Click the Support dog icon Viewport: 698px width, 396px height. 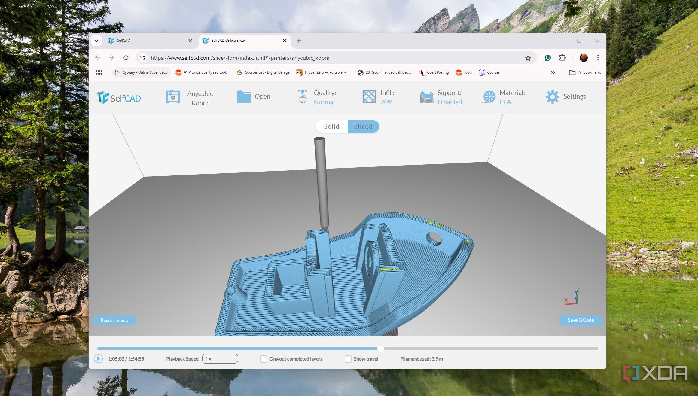coord(426,97)
